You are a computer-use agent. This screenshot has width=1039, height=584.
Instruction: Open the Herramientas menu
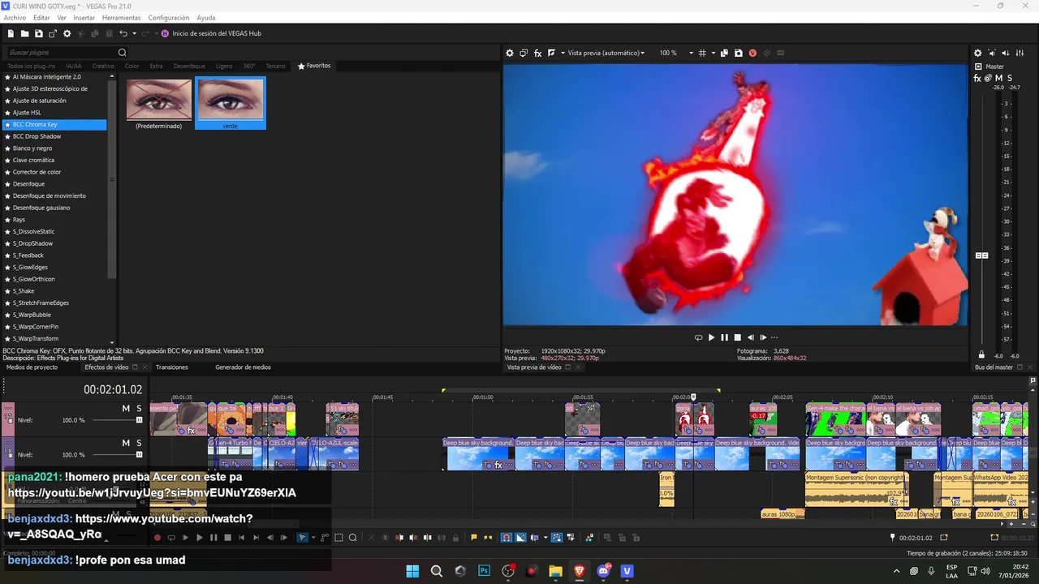121,18
